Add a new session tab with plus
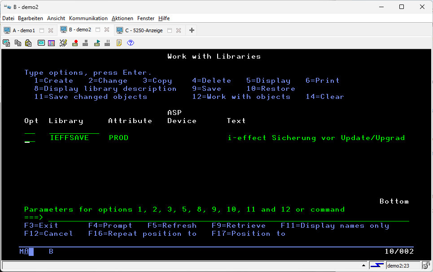 [192, 30]
